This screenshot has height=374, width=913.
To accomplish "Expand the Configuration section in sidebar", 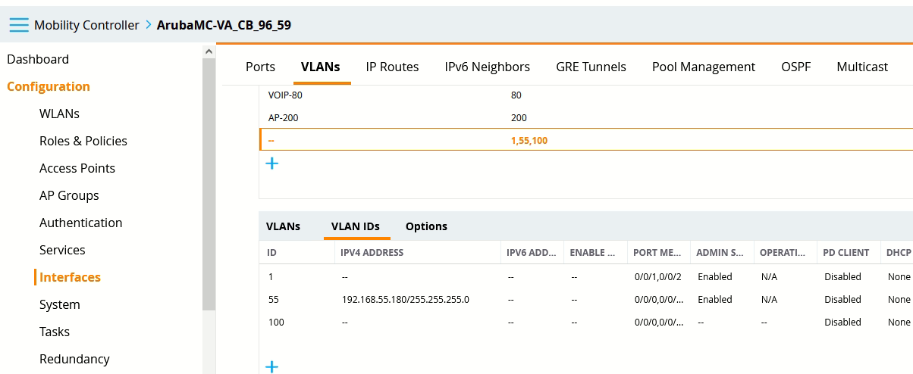I will 49,86.
